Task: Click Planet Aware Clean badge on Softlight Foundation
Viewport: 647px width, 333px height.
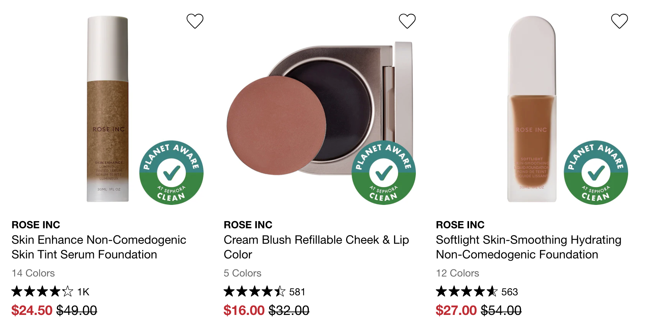Action: point(596,173)
